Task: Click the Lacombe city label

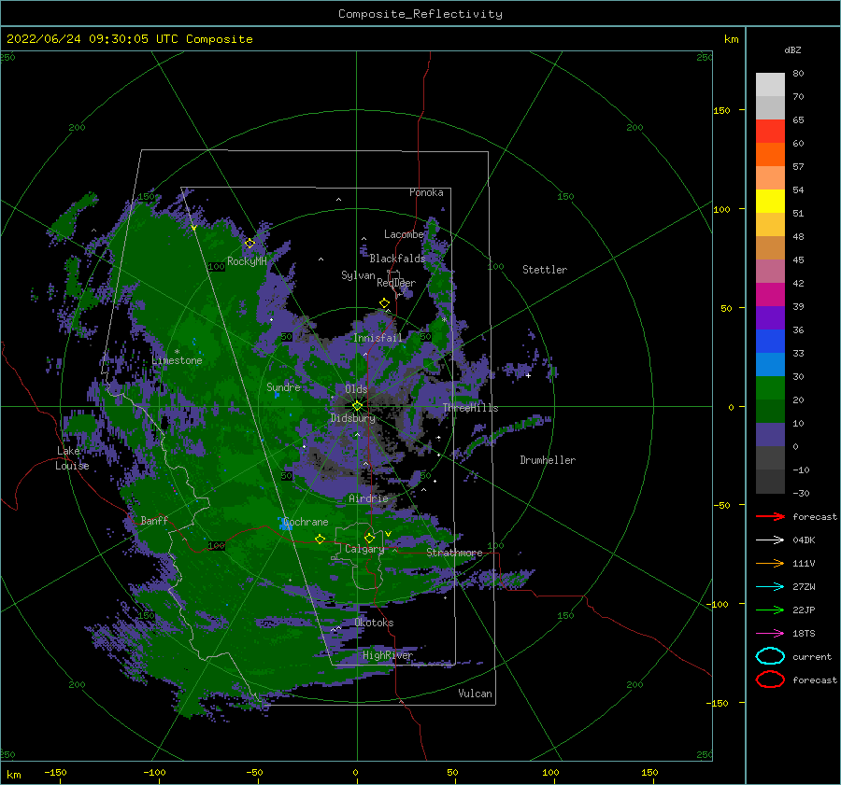Action: click(x=404, y=234)
